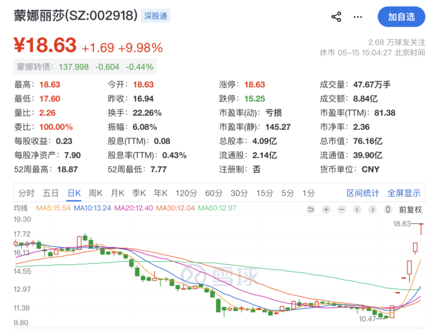The width and height of the screenshot is (435, 329).
Task: Click the 深股通 tag
Action: [x=155, y=16]
